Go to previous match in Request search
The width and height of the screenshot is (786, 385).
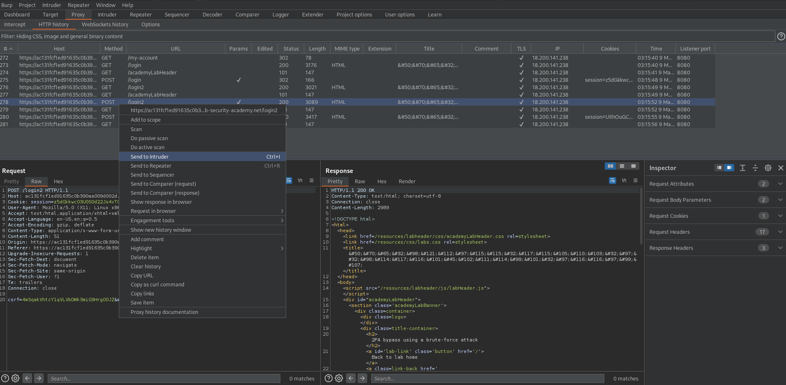(x=27, y=378)
